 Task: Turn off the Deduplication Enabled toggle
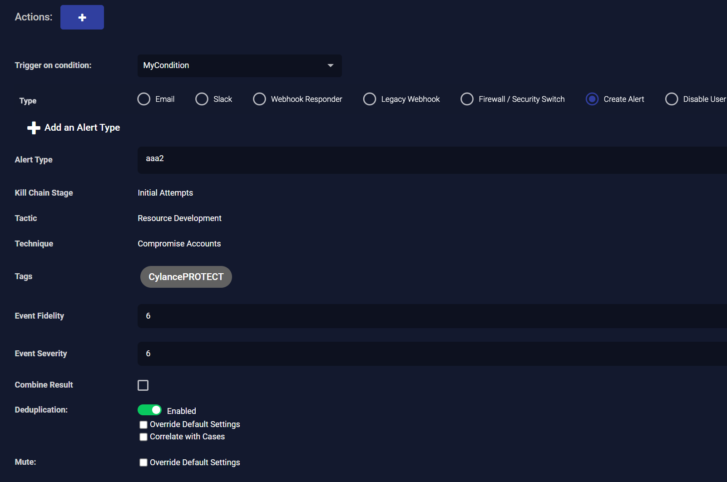149,410
